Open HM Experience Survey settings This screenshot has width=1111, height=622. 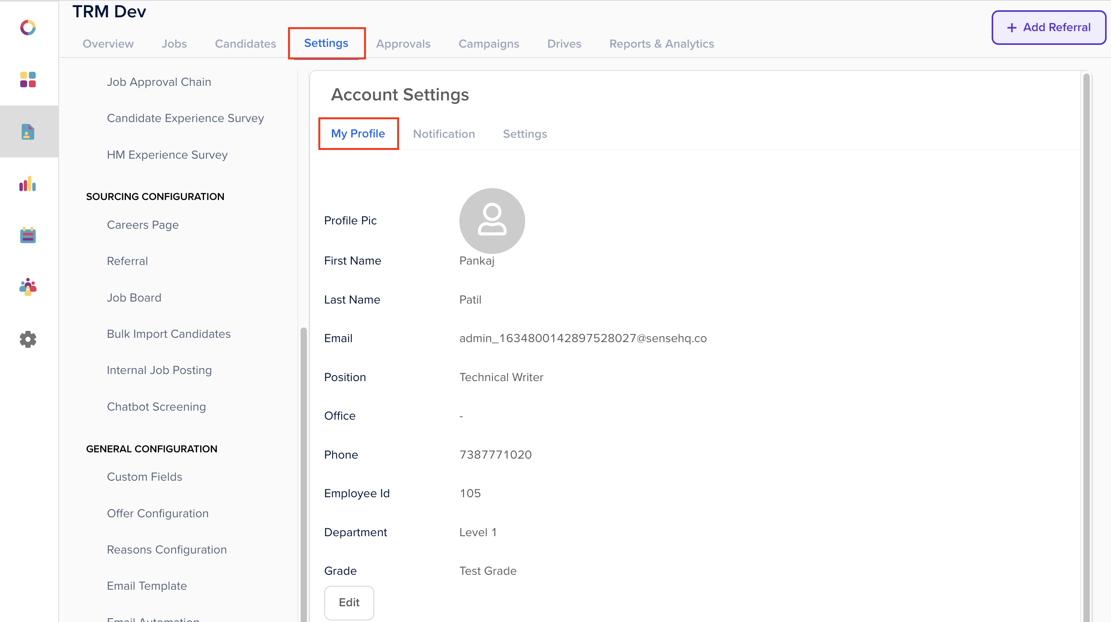coord(167,155)
